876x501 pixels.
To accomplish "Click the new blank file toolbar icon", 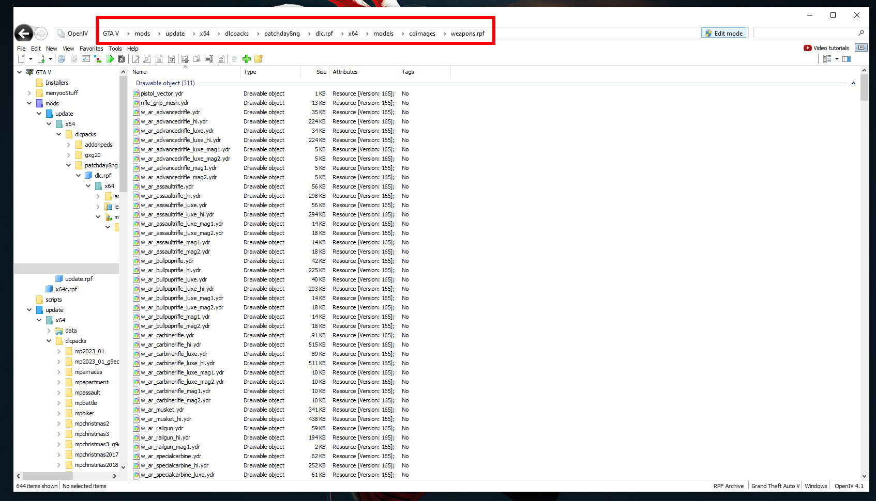I will [21, 59].
